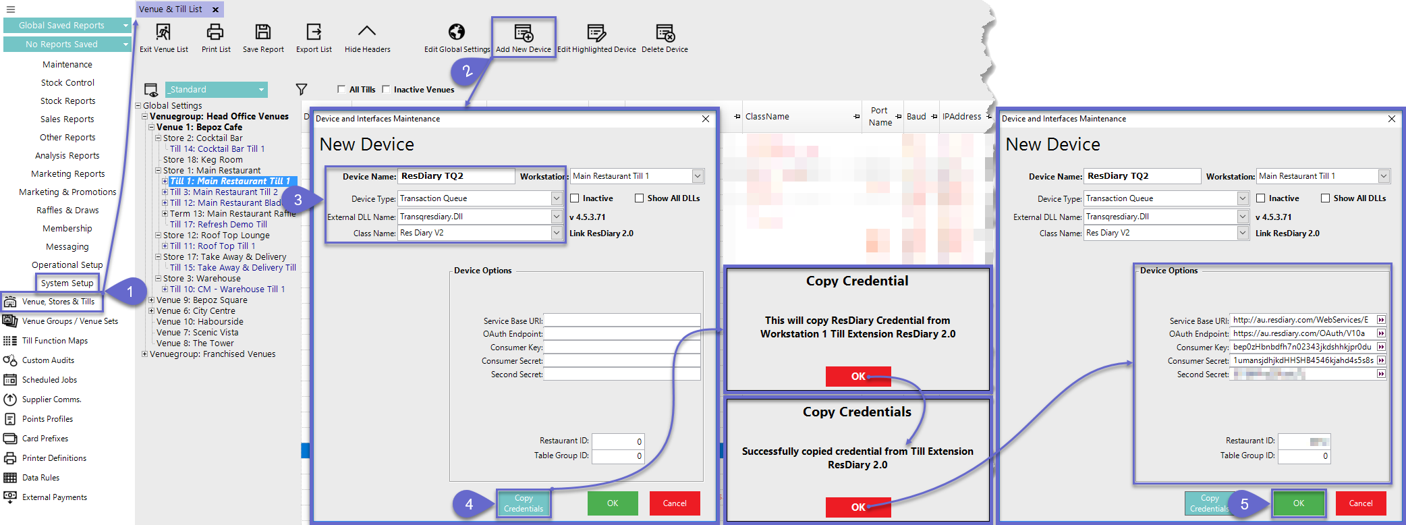Tick Show All DLLs in left New Device dialog
Screen dimensions: 1406x525
tap(639, 198)
